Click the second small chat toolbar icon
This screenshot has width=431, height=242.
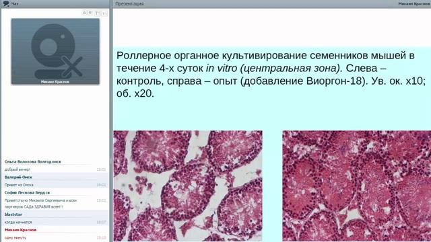90,13
